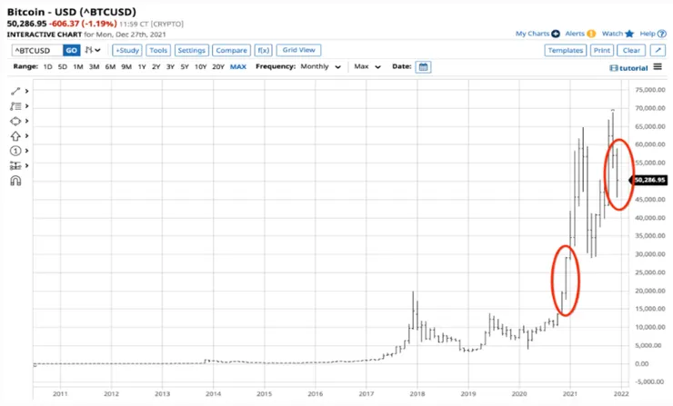
Task: Click the pop-out expand chart icon
Action: coord(658,50)
